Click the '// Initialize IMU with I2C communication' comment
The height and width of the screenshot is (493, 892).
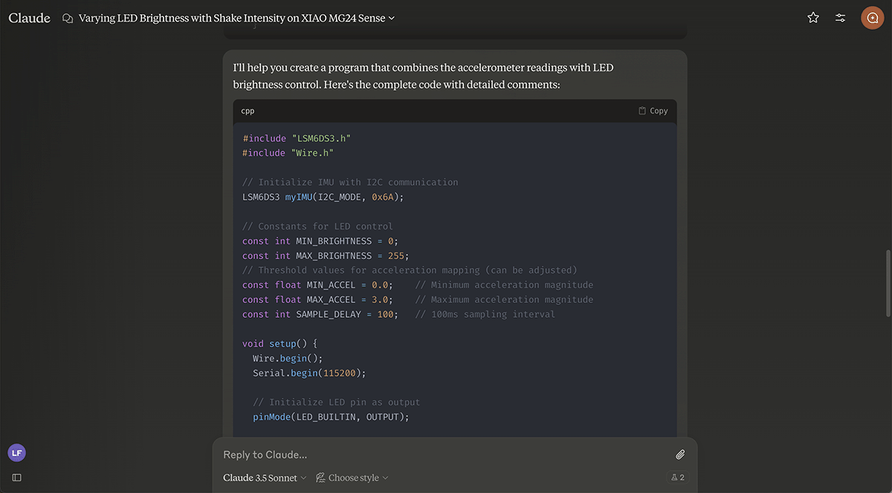350,182
